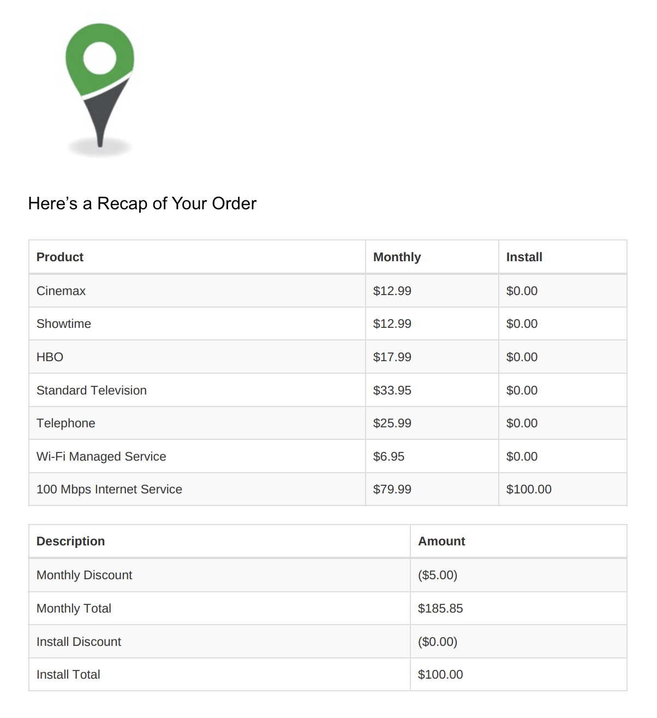Click the Telephone product entry
This screenshot has width=657, height=718.
coord(66,423)
